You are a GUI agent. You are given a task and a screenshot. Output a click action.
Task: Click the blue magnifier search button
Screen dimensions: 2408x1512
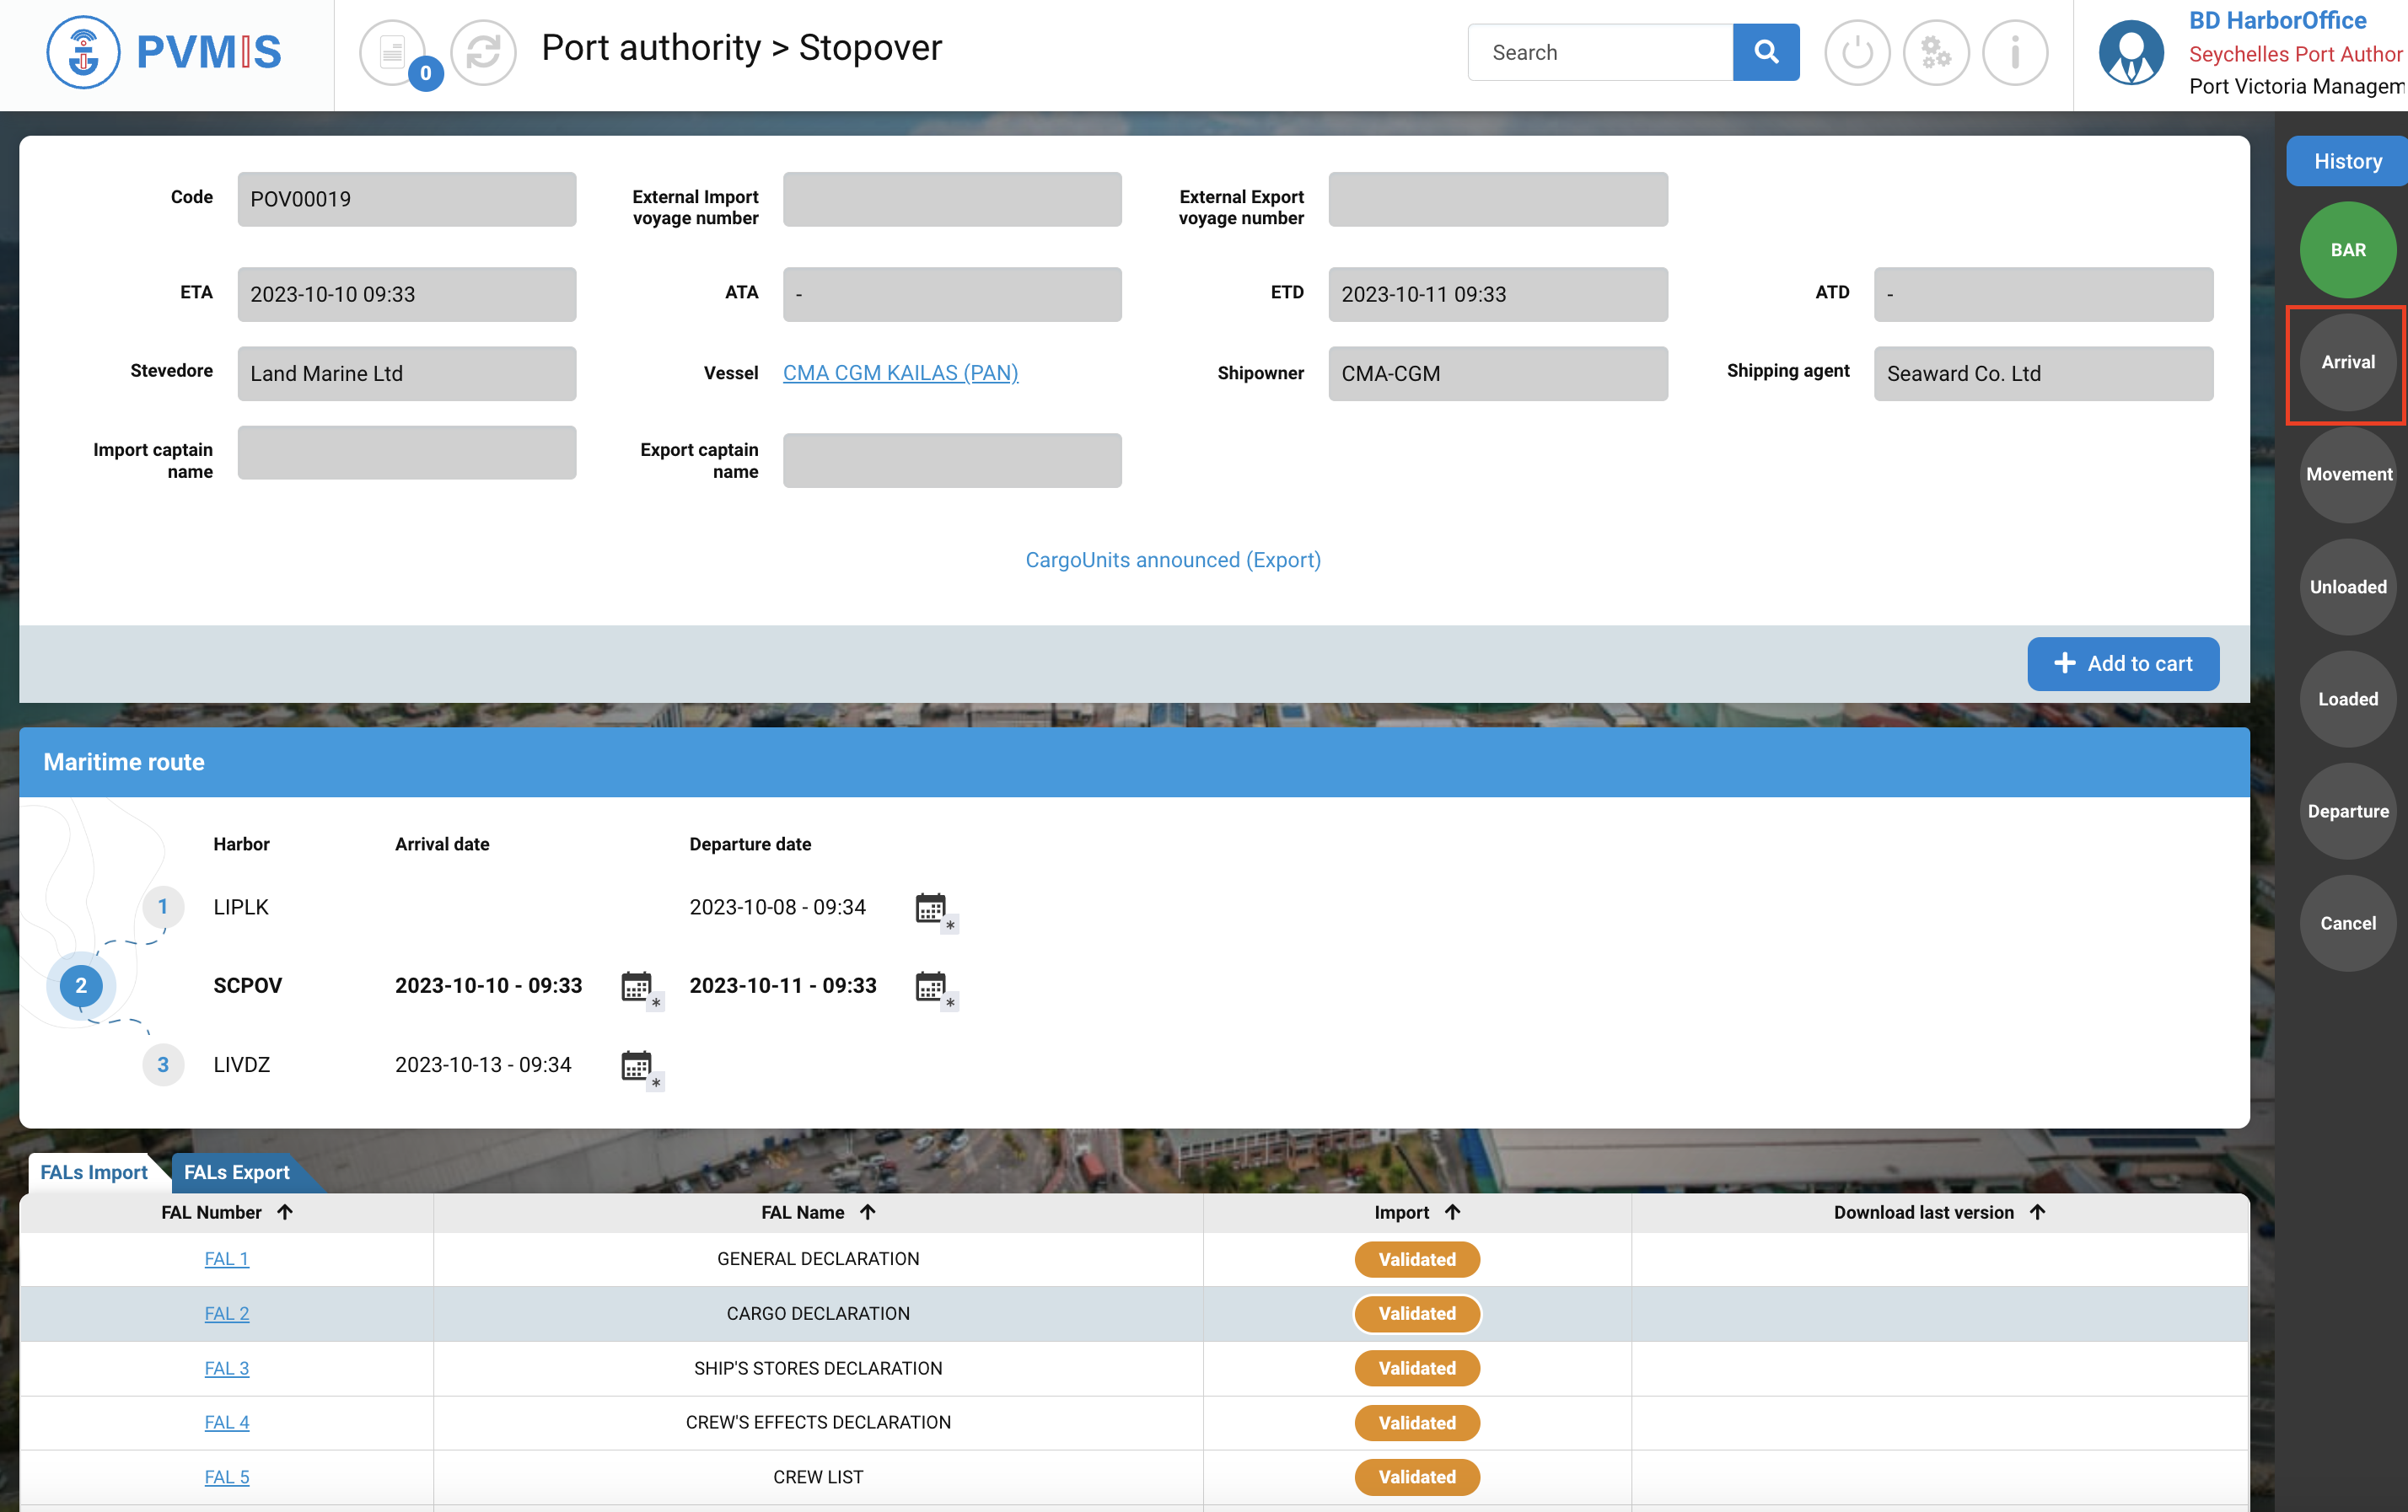[1765, 52]
